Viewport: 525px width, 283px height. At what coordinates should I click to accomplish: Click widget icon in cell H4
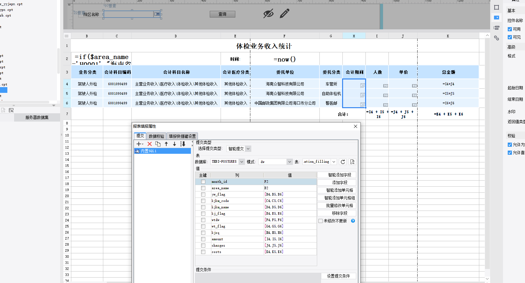(x=362, y=86)
